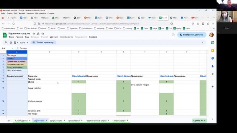Viewport: 237px width, 133px height.
Task: Collapse the toolbar with the up chevron
Action: tap(203, 43)
